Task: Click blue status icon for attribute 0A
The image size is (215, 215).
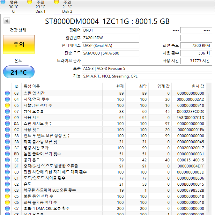Action: (x=7, y=123)
